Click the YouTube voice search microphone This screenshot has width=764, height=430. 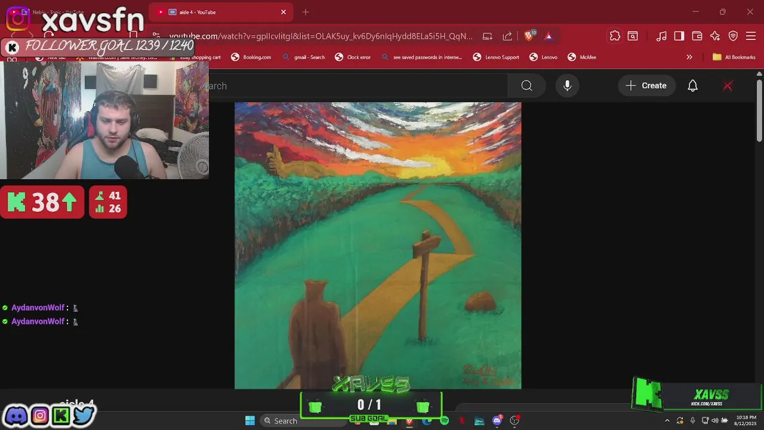(x=568, y=85)
